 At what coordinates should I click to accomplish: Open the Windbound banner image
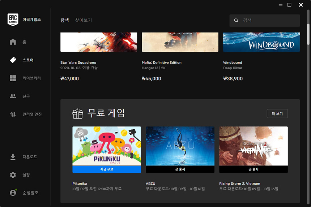pyautogui.click(x=261, y=42)
